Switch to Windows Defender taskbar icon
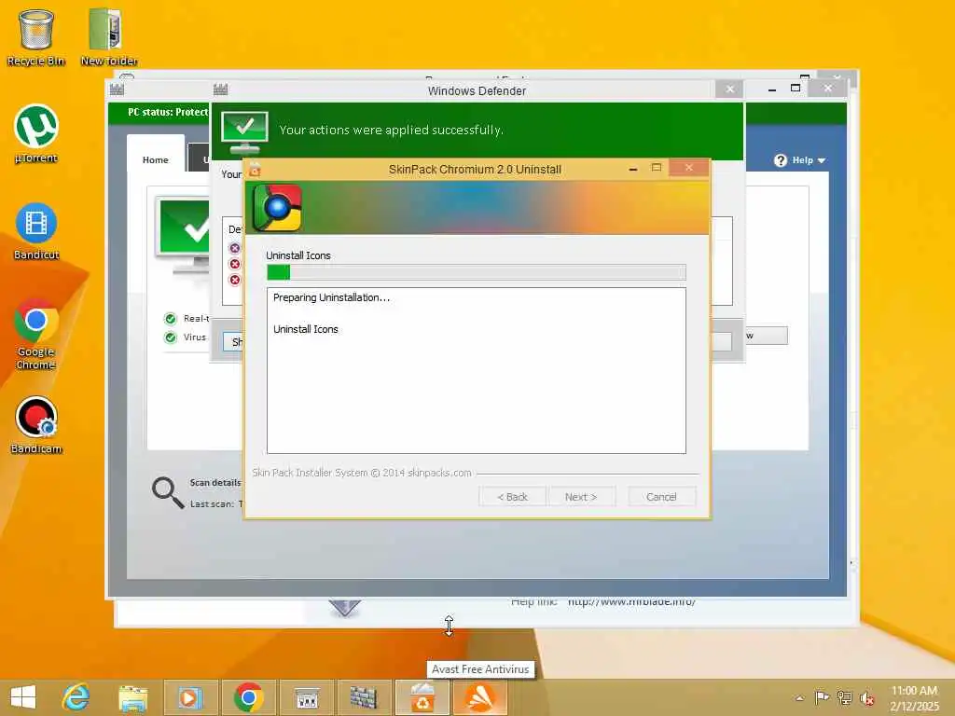The height and width of the screenshot is (716, 955). (364, 697)
